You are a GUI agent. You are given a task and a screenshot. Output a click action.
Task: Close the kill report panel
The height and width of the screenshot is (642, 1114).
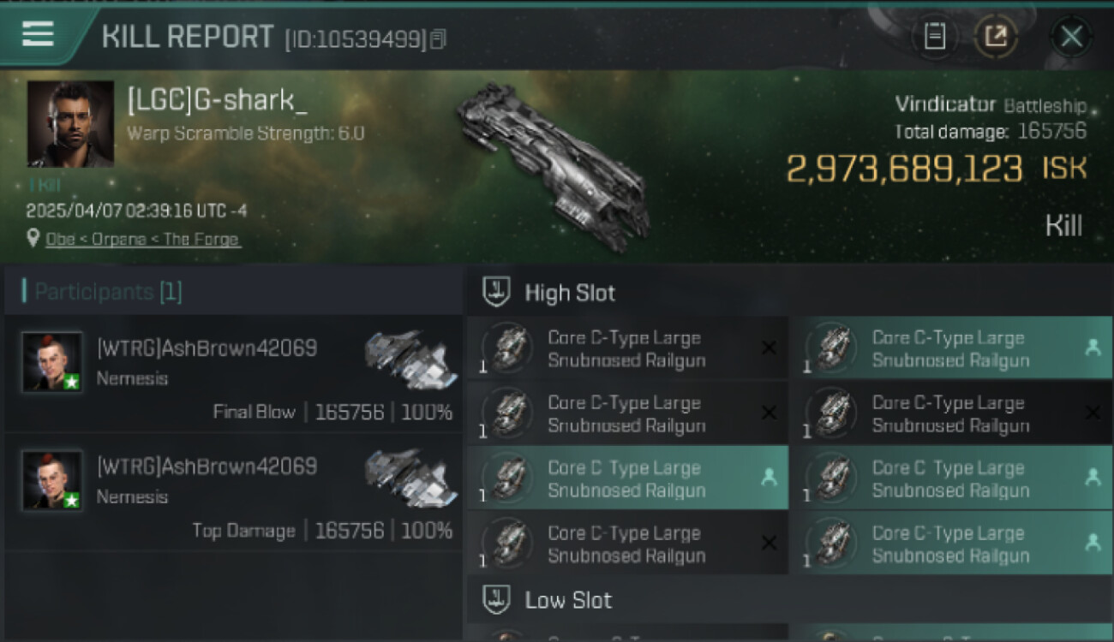(1071, 37)
